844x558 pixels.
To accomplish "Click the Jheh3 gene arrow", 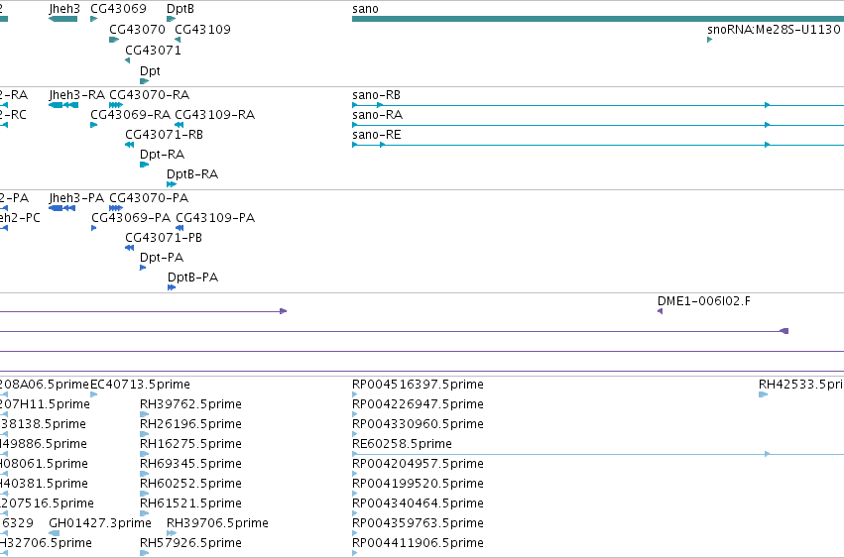I will (62, 19).
